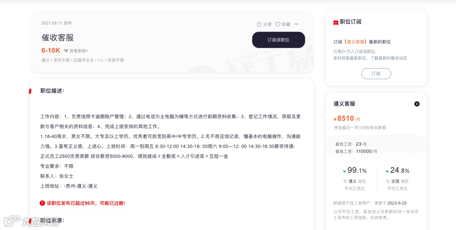The height and width of the screenshot is (230, 456).
Task: Select the job title 催收客服
Action: [x=57, y=38]
